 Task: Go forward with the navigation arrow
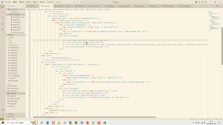(78, 2)
